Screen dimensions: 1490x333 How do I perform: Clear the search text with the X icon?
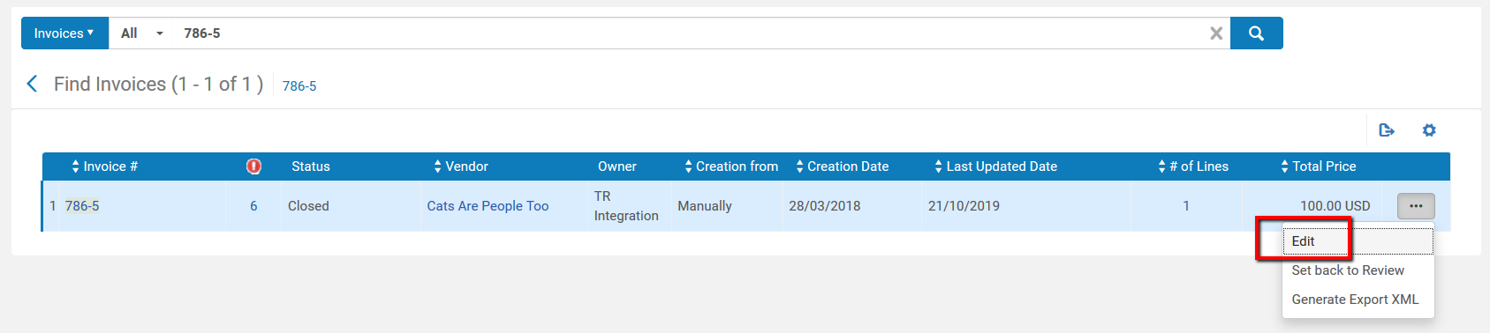tap(1216, 33)
